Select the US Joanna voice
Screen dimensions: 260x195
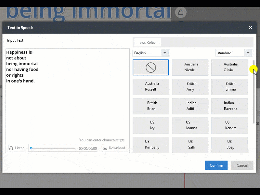tap(190, 126)
